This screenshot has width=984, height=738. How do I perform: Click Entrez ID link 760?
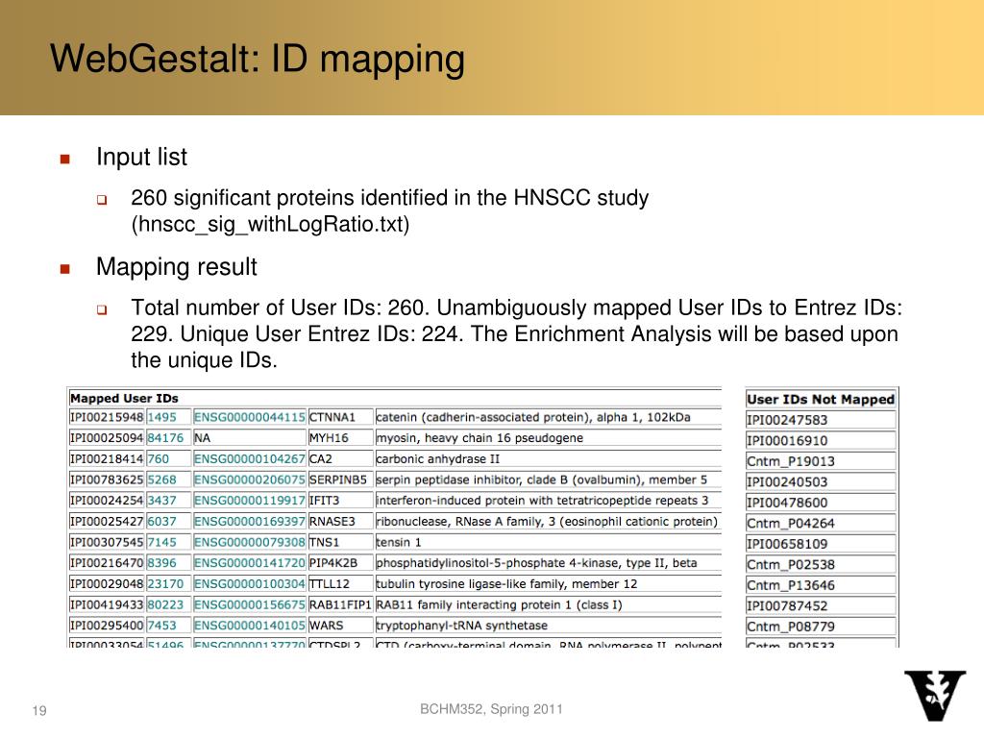(x=159, y=458)
